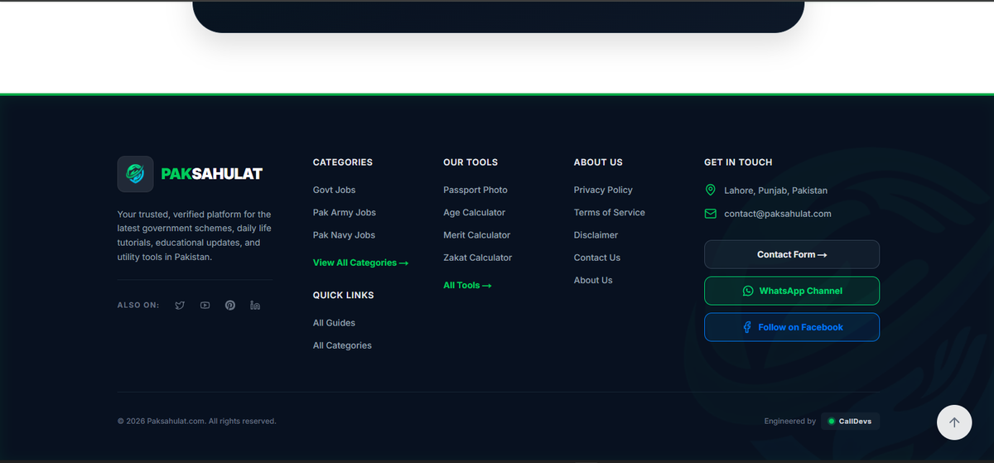Open the LinkedIn social icon
The width and height of the screenshot is (994, 463).
[255, 306]
